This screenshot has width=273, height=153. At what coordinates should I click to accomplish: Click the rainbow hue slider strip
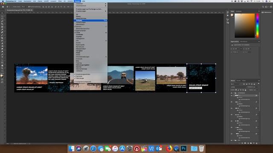pos(257,25)
